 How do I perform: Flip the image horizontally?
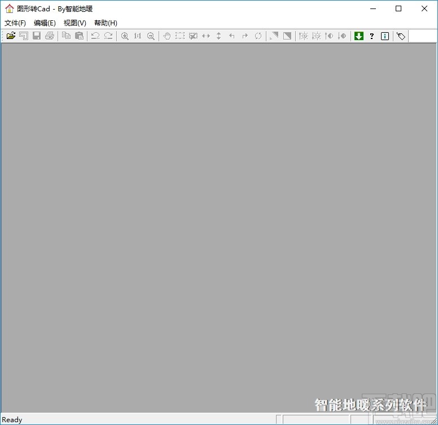tap(206, 36)
